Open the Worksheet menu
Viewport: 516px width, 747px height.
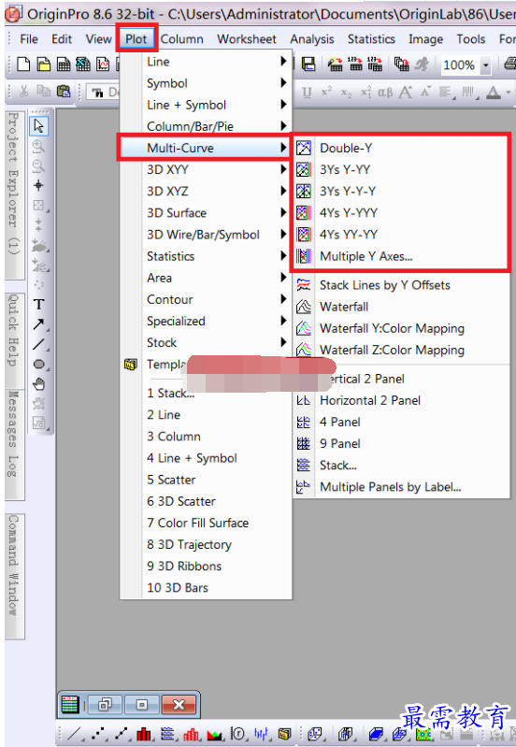247,38
